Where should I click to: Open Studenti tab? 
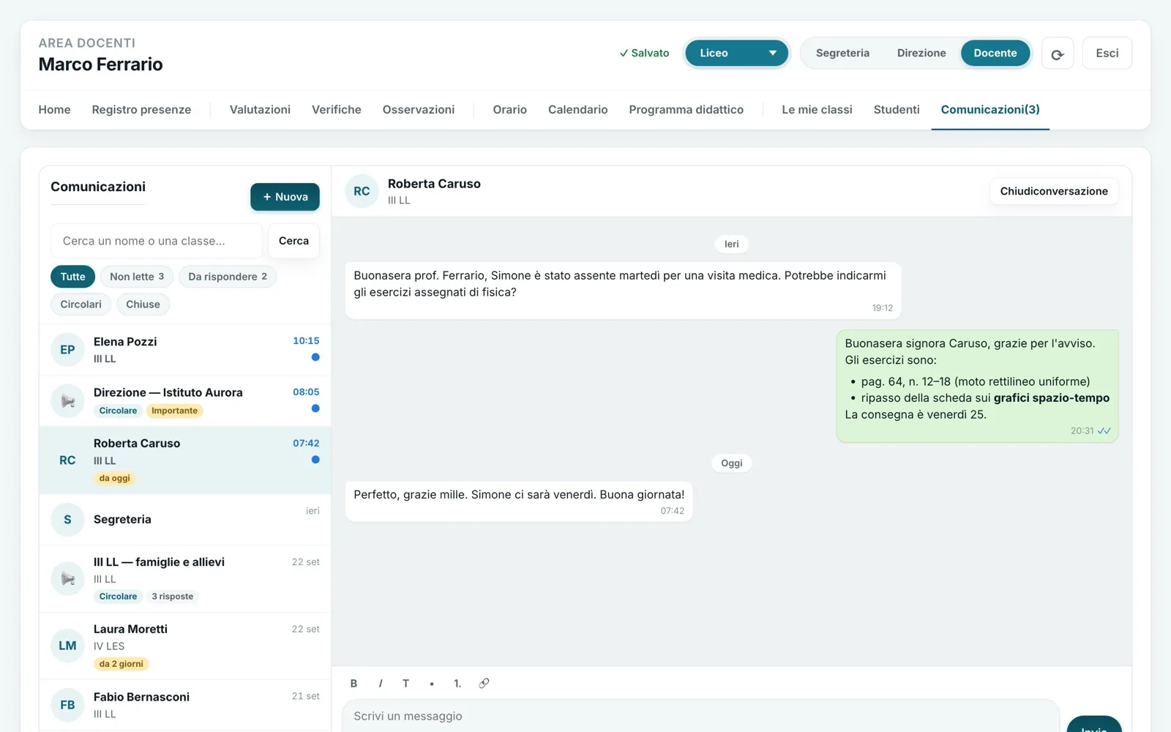coord(897,110)
